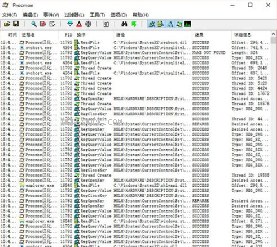Screen dimensions: 277x247
Task: Select the sechost.dll path cell
Action: coord(150,42)
